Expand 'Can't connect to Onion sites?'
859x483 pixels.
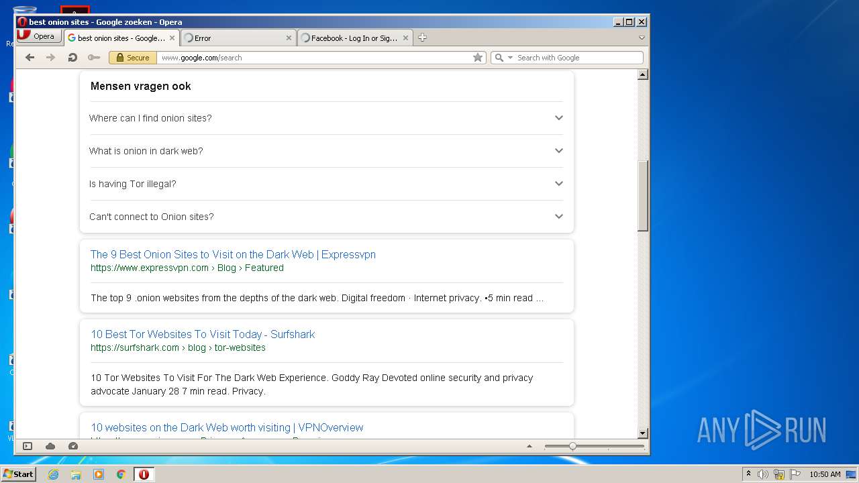[326, 217]
